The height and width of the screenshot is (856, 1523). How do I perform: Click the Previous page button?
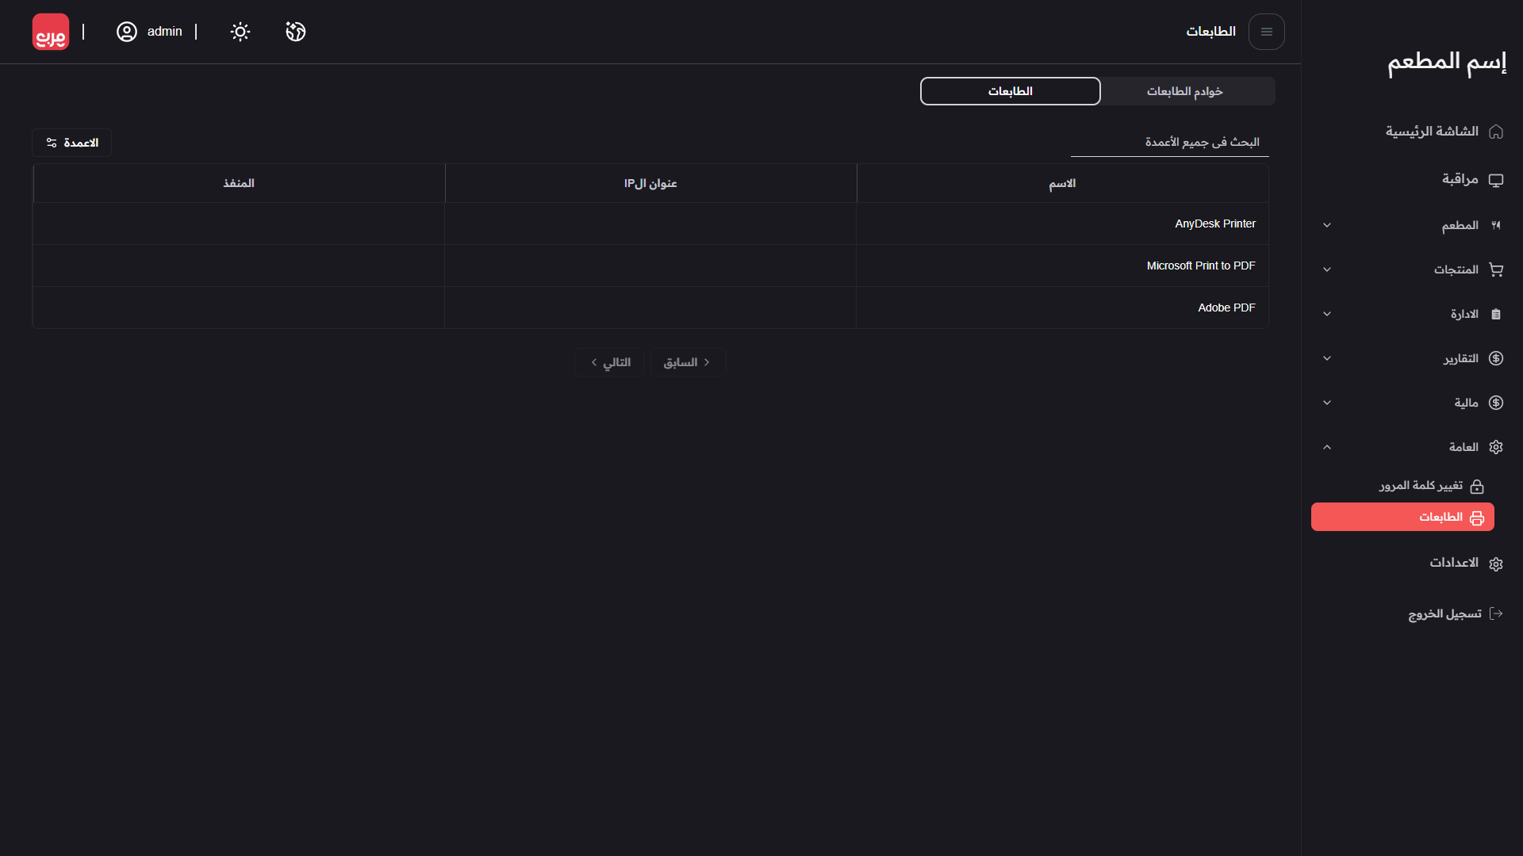[687, 362]
